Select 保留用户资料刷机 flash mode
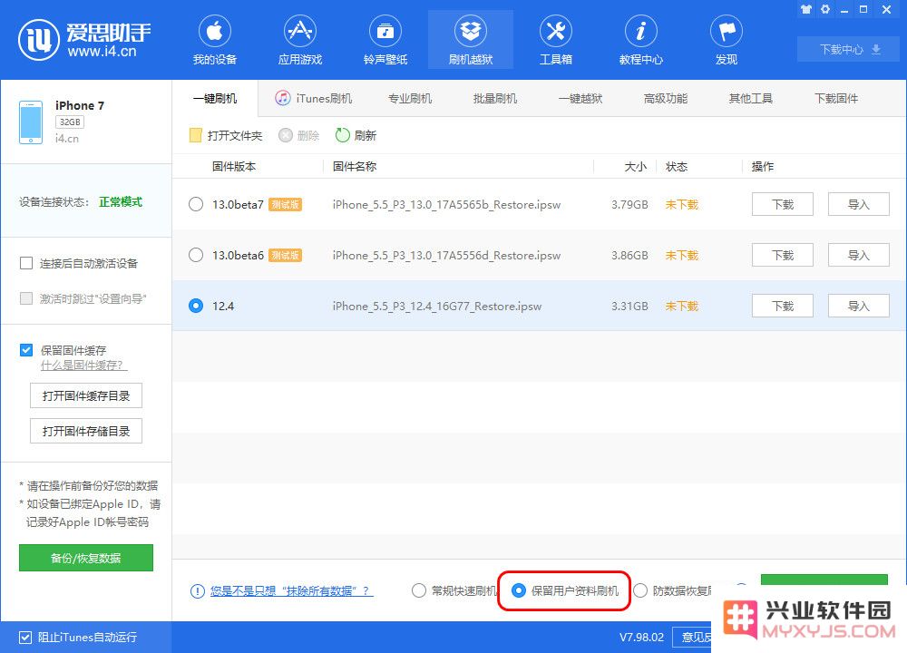The height and width of the screenshot is (653, 907). tap(519, 590)
